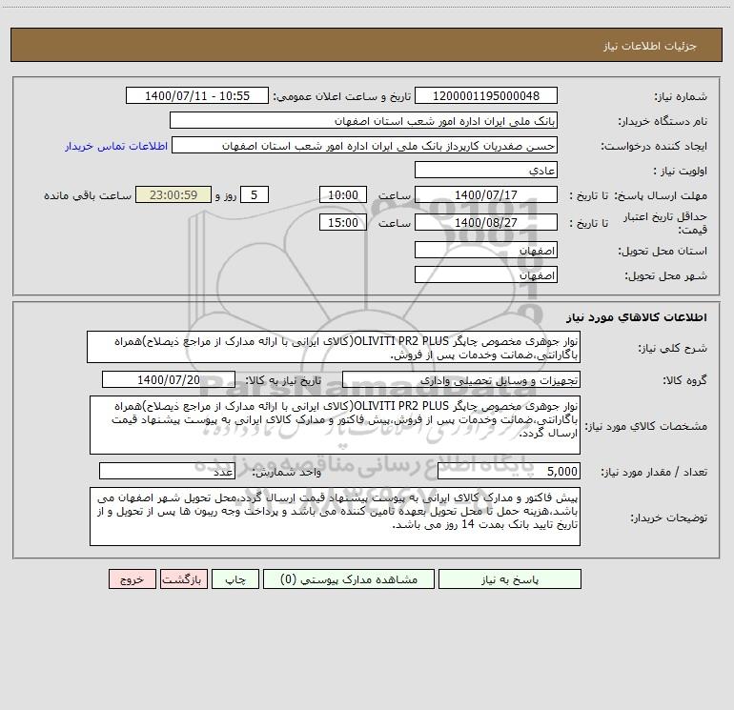Click the شماره نیاز label
734x710 pixels.
[x=681, y=97]
